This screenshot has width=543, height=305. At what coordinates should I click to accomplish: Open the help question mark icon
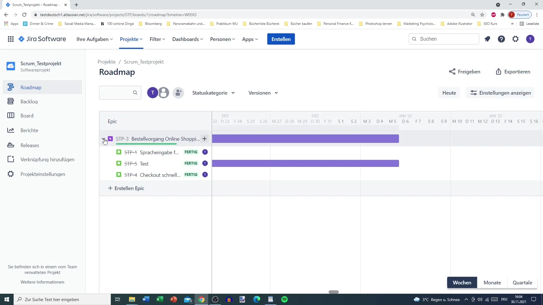[501, 39]
